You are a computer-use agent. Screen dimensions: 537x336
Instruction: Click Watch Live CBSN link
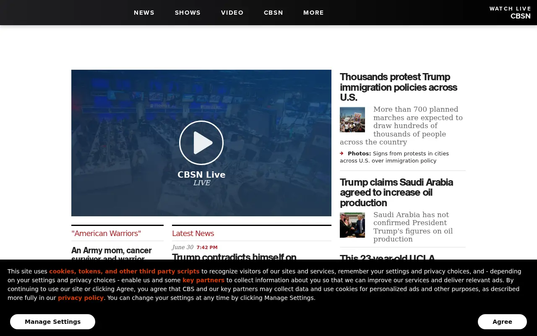pyautogui.click(x=510, y=13)
